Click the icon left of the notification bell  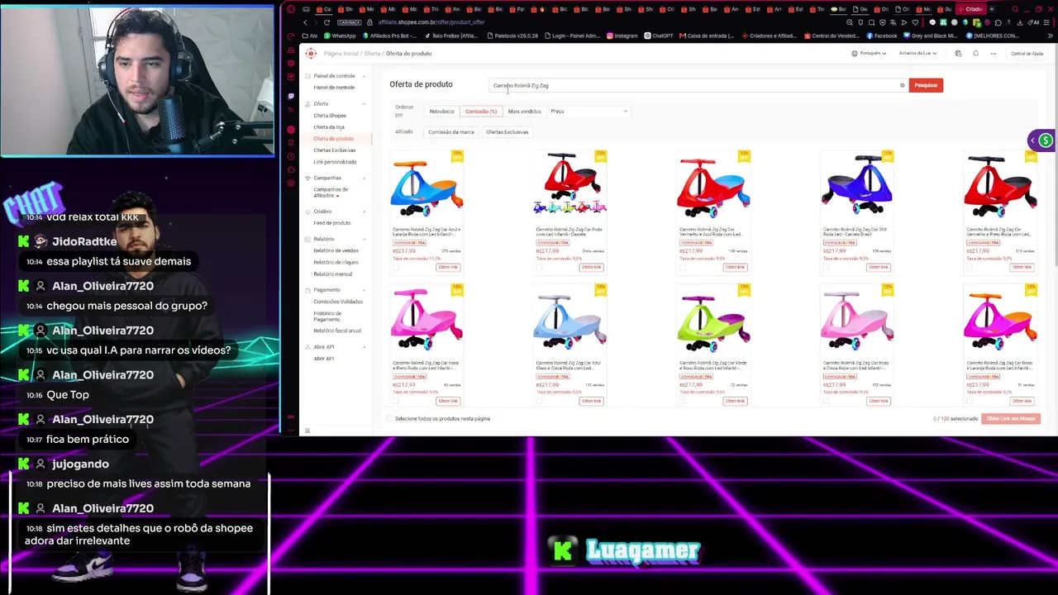tap(958, 53)
